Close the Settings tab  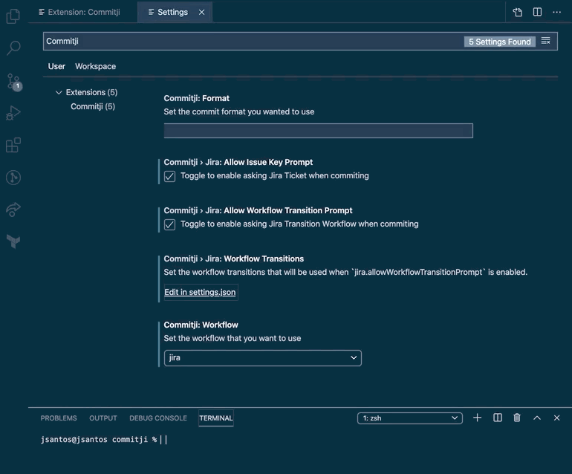[202, 12]
